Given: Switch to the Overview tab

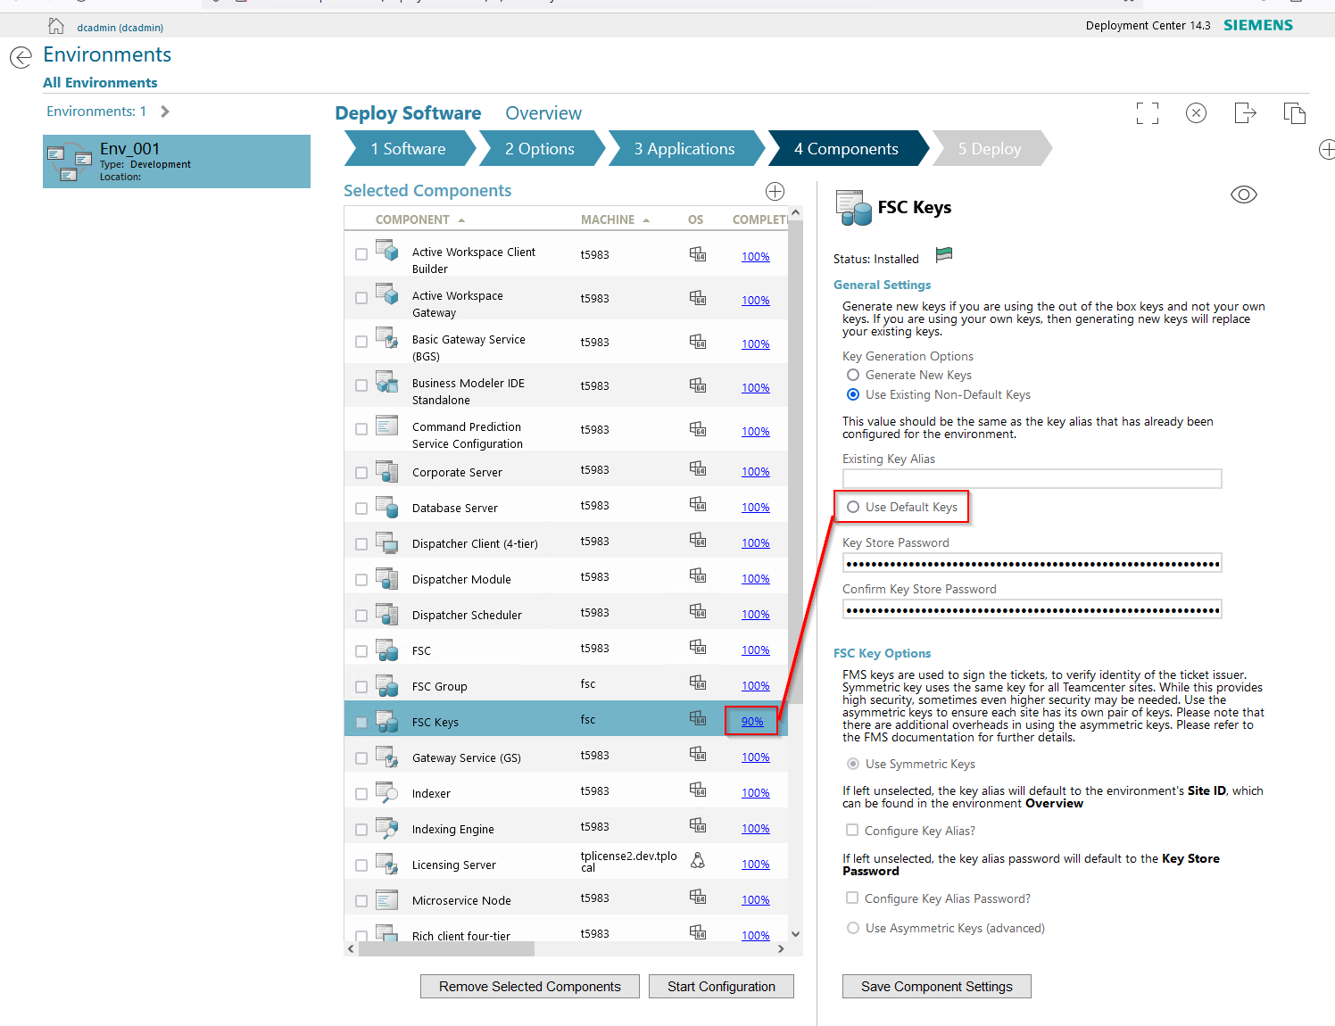Looking at the screenshot, I should point(543,113).
